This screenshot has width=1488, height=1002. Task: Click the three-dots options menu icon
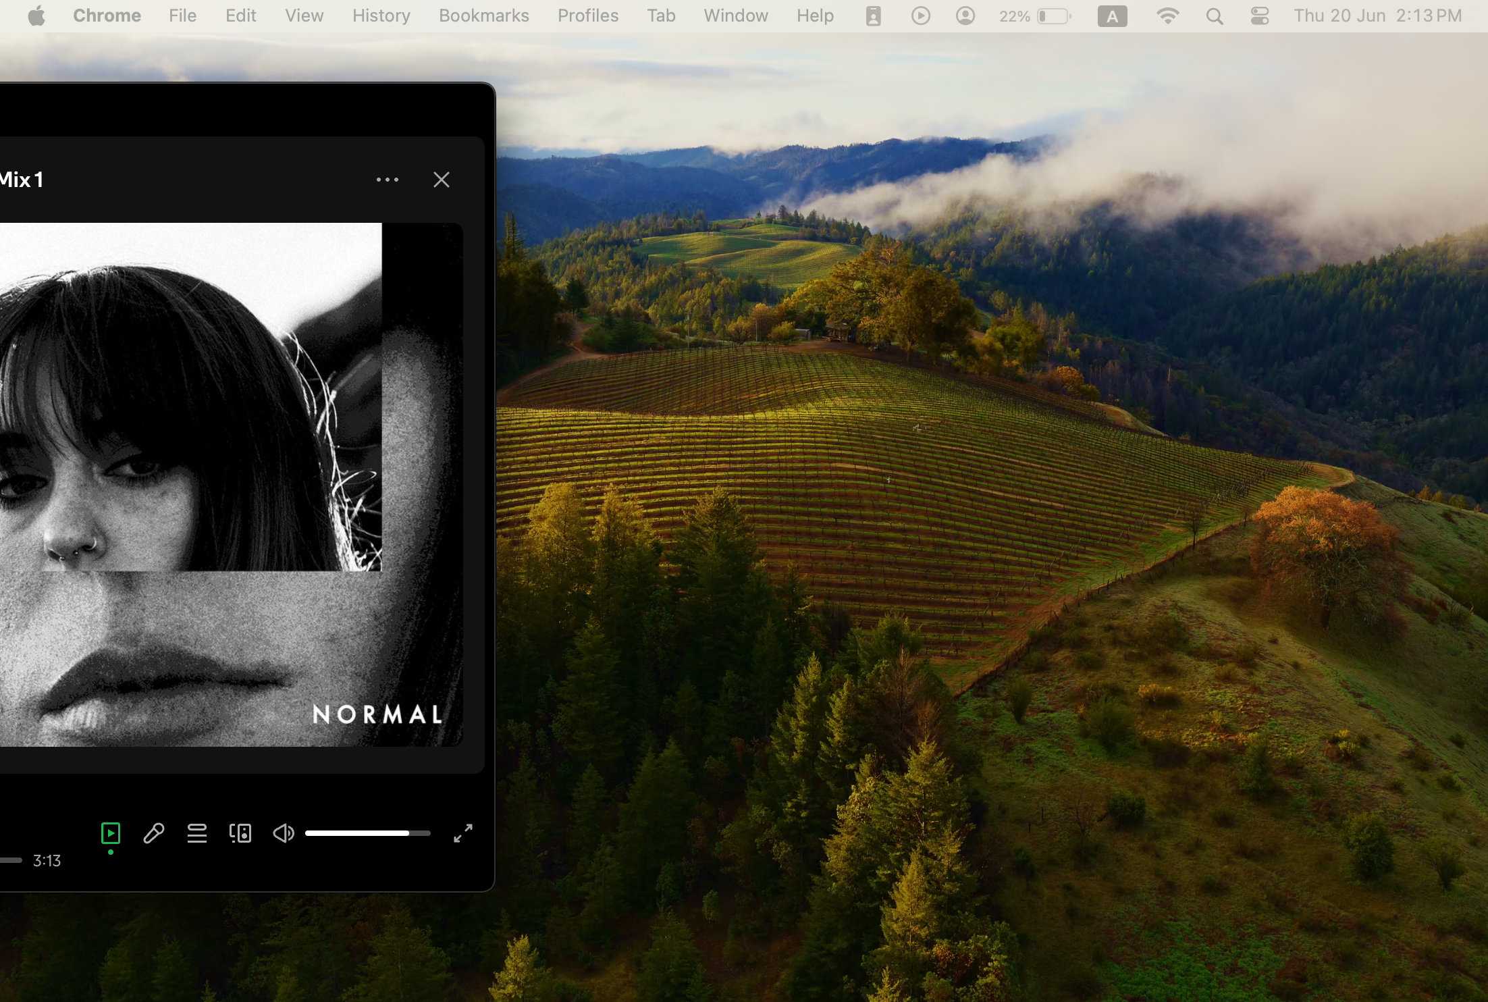tap(388, 180)
